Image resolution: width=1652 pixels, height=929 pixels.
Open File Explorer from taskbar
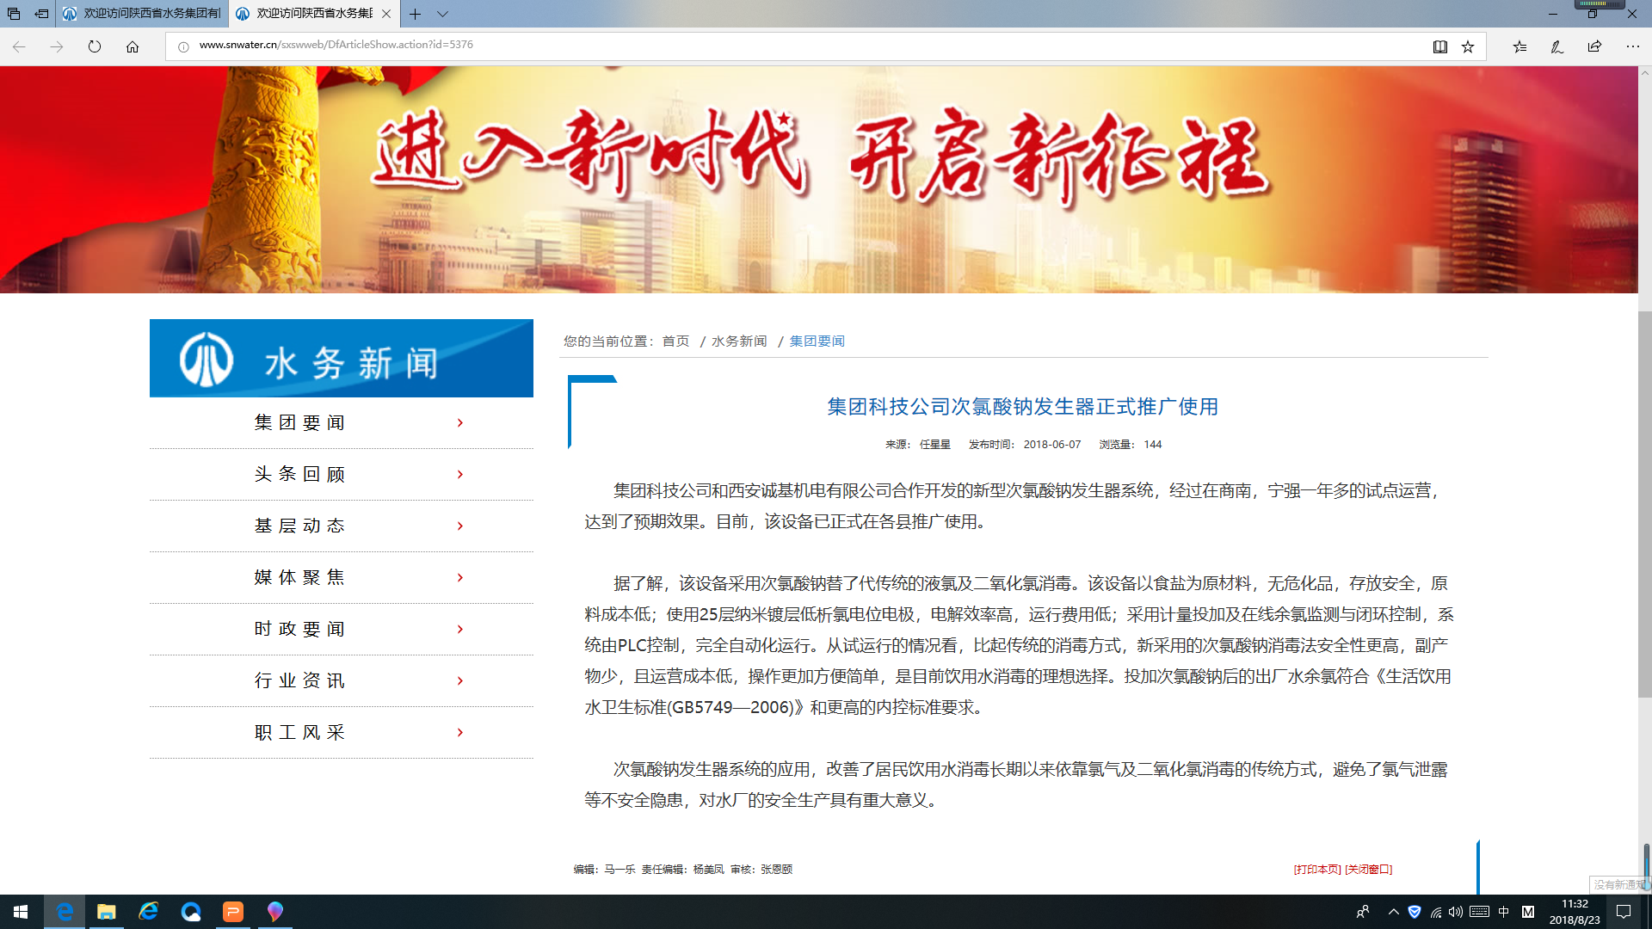(x=106, y=912)
